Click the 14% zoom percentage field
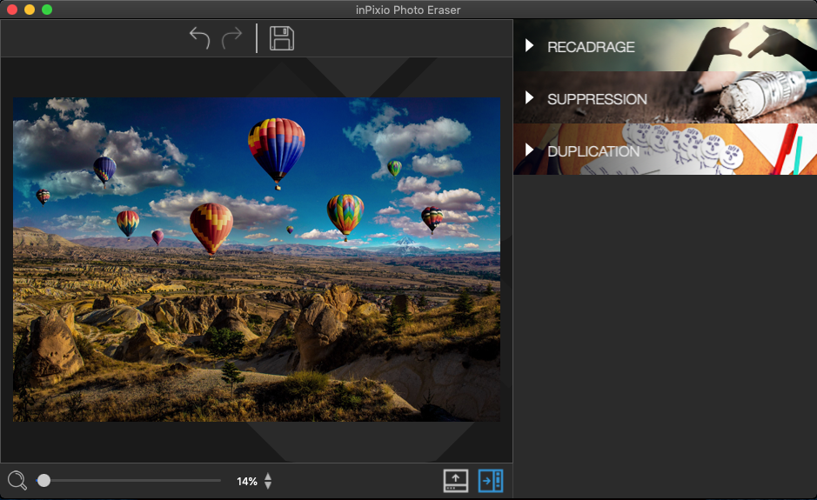The width and height of the screenshot is (817, 500). [x=247, y=481]
